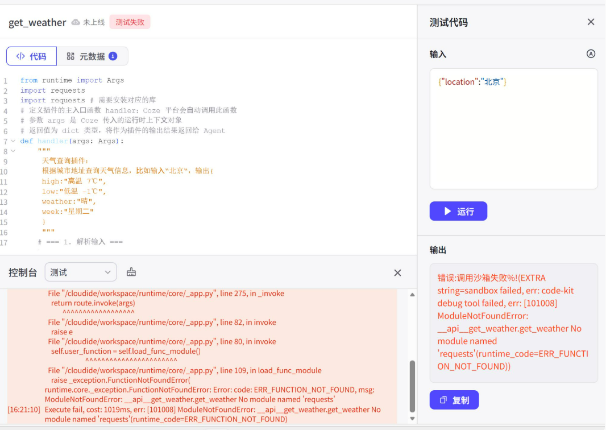This screenshot has width=606, height=430.
Task: Collapse the docstring fold at line 8
Action: pos(13,151)
